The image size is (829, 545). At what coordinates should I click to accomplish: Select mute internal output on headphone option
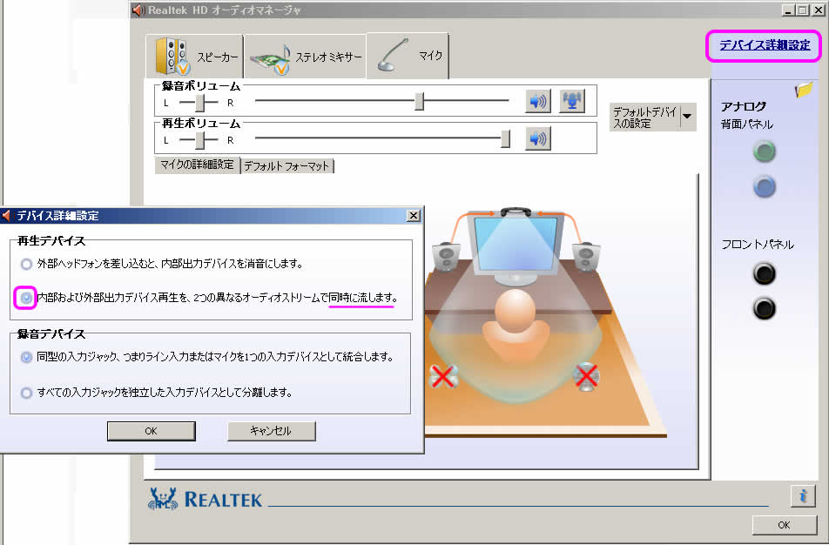26,264
